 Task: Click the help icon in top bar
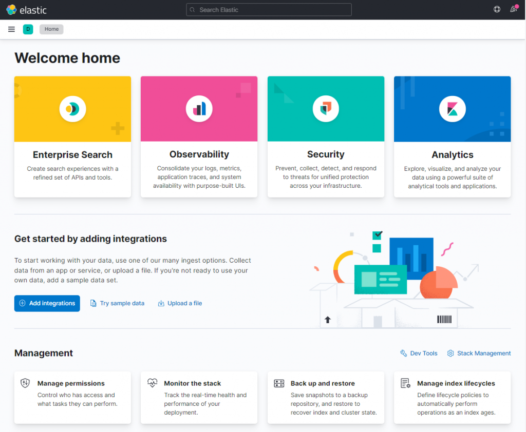496,9
